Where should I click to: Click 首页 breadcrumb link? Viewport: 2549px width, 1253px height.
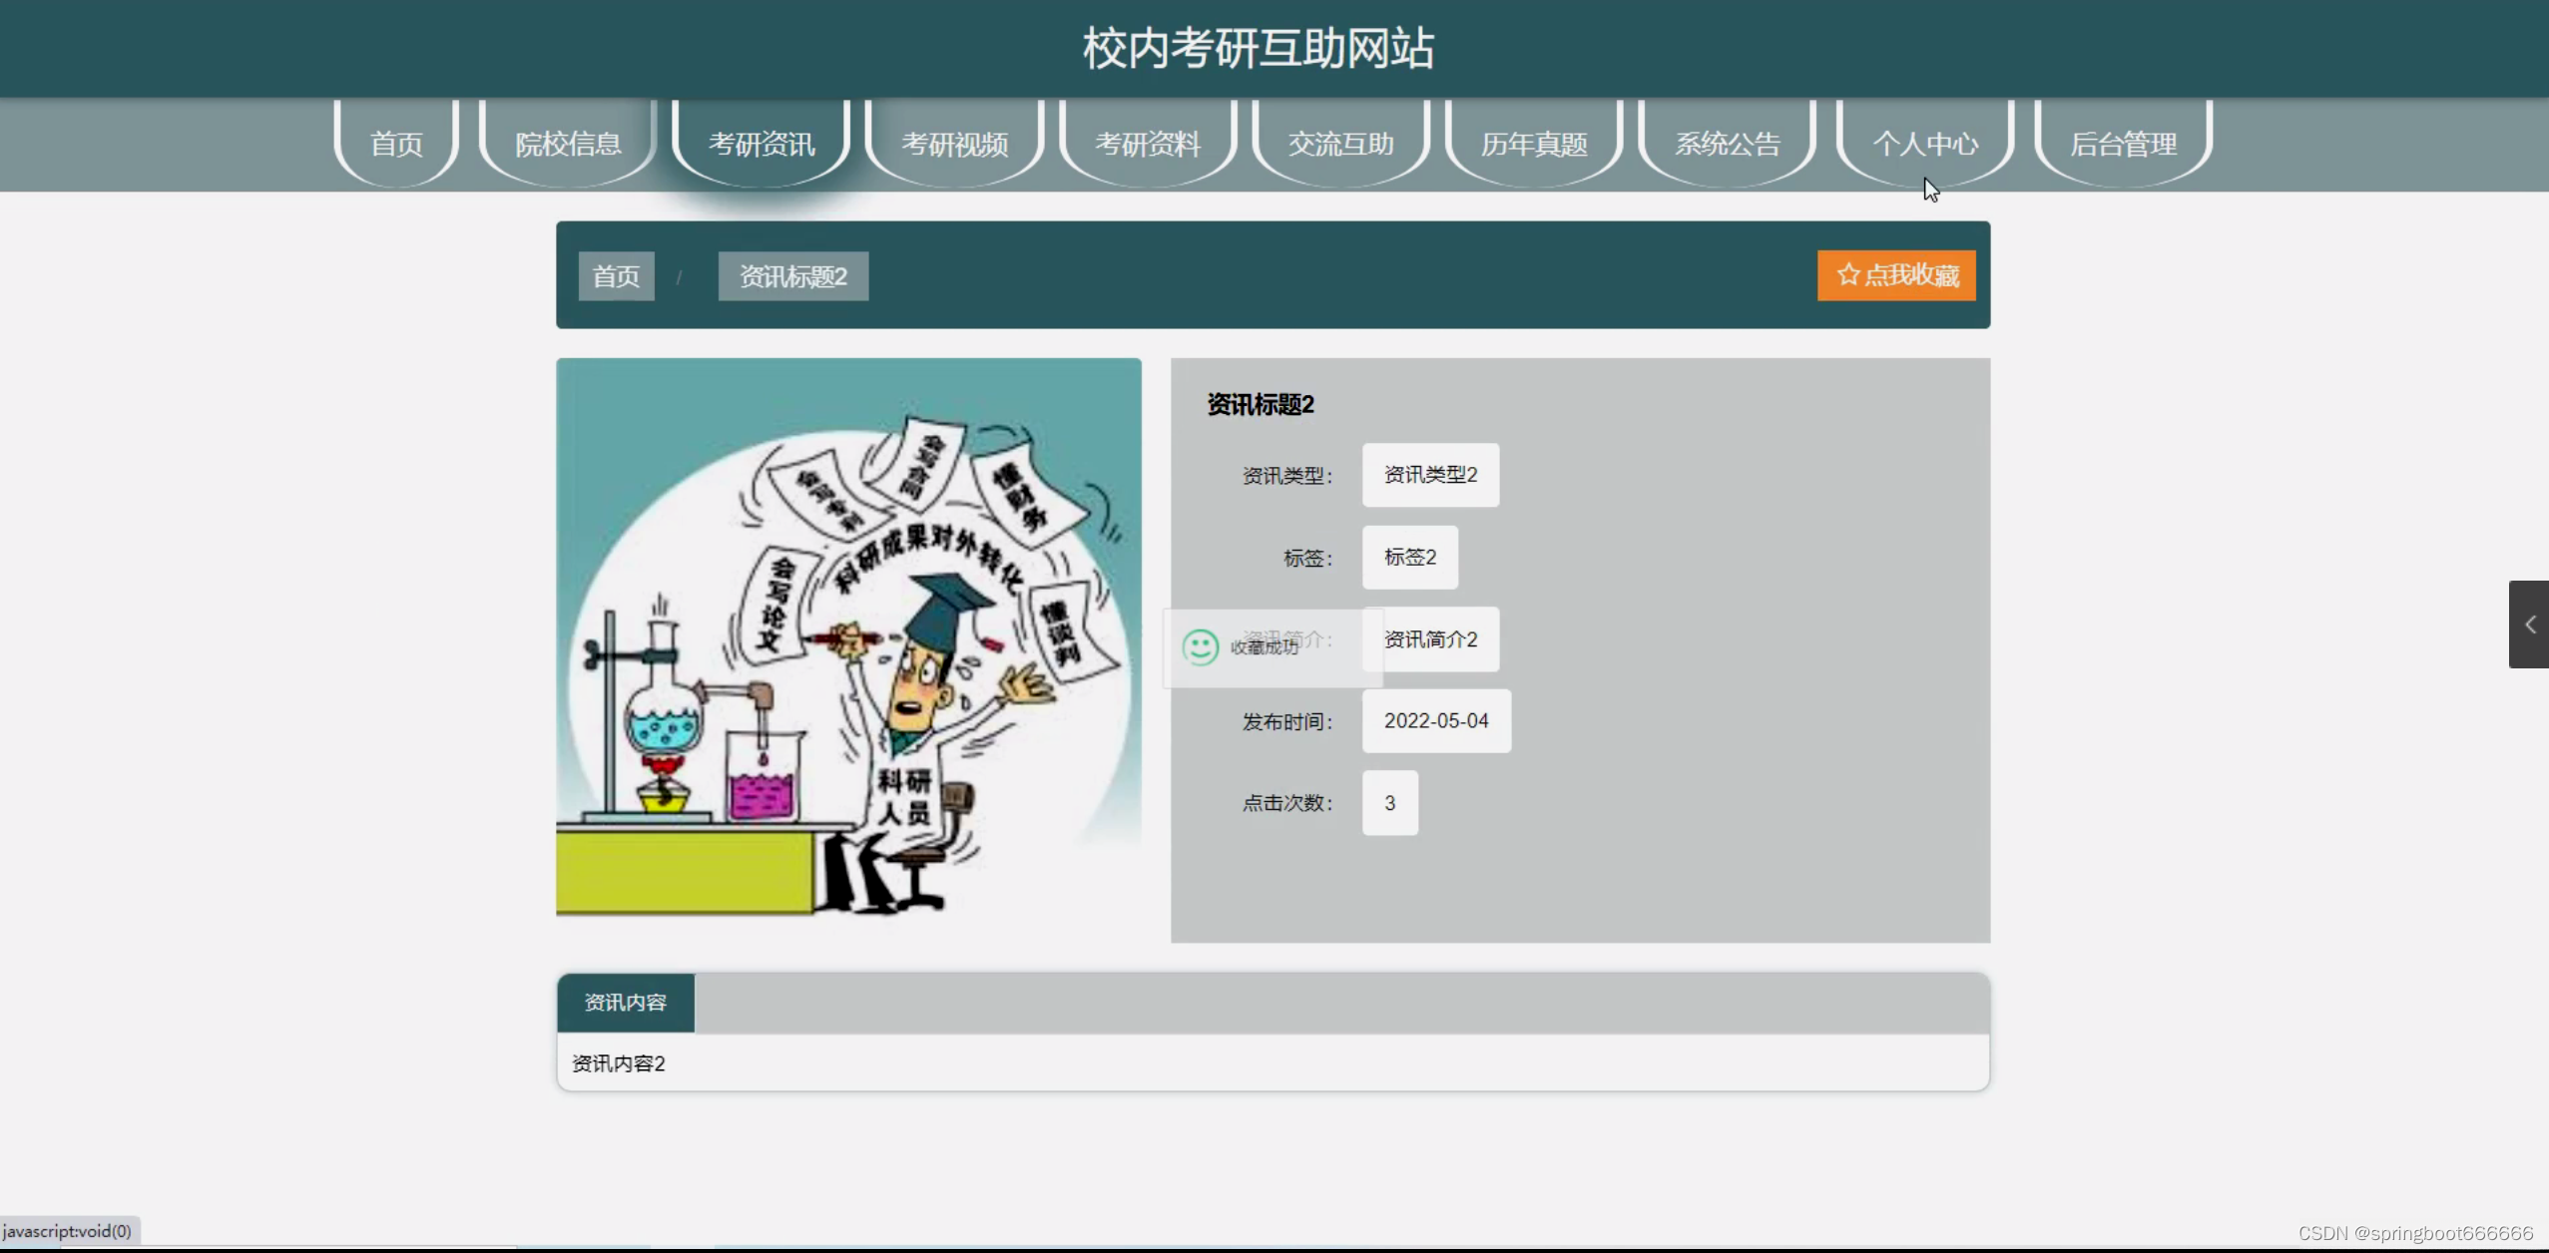point(616,276)
